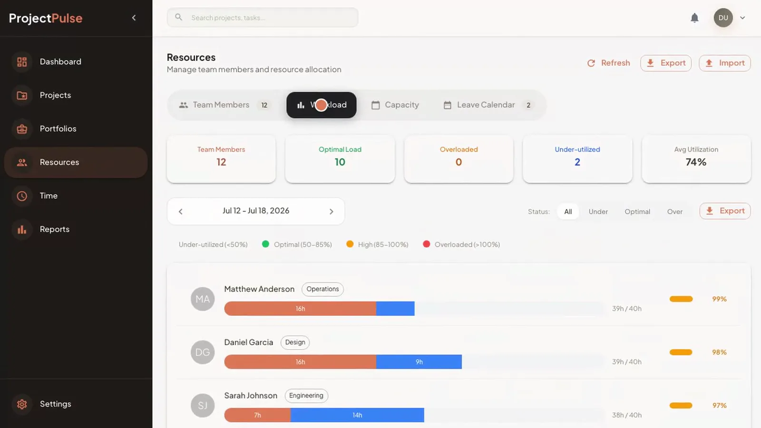Open the Time clock item
This screenshot has height=428, width=761.
tap(76, 196)
